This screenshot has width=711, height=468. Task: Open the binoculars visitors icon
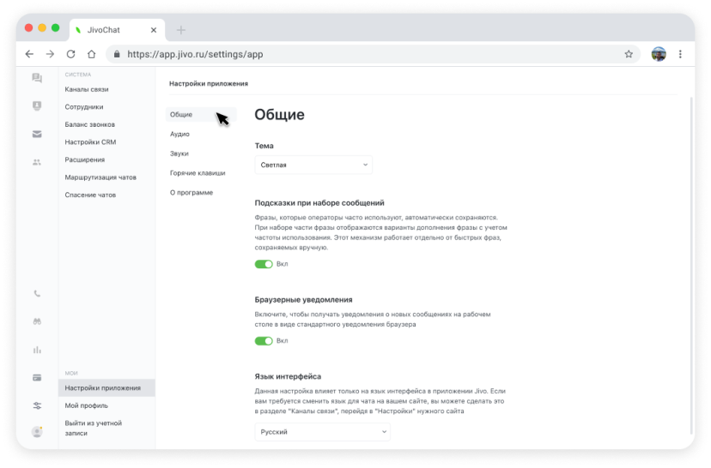37,321
